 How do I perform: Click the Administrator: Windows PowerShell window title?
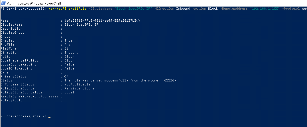(x=34, y=3)
